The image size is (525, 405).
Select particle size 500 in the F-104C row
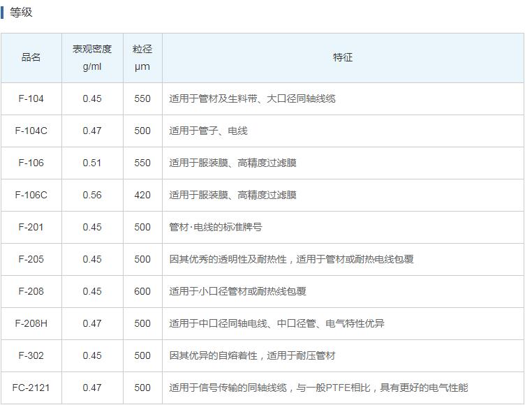(142, 131)
